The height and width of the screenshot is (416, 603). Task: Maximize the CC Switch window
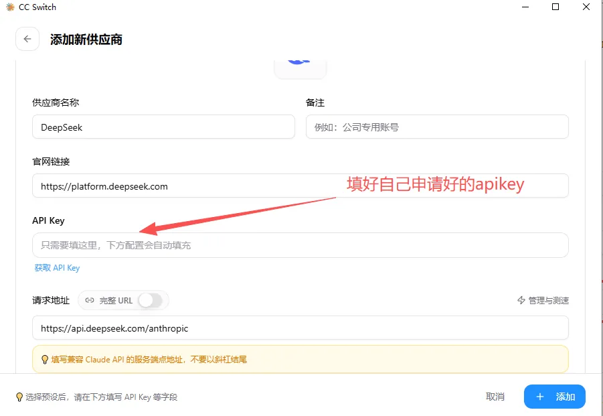pyautogui.click(x=555, y=7)
